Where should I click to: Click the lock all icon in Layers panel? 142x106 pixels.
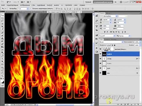[x=114, y=45]
